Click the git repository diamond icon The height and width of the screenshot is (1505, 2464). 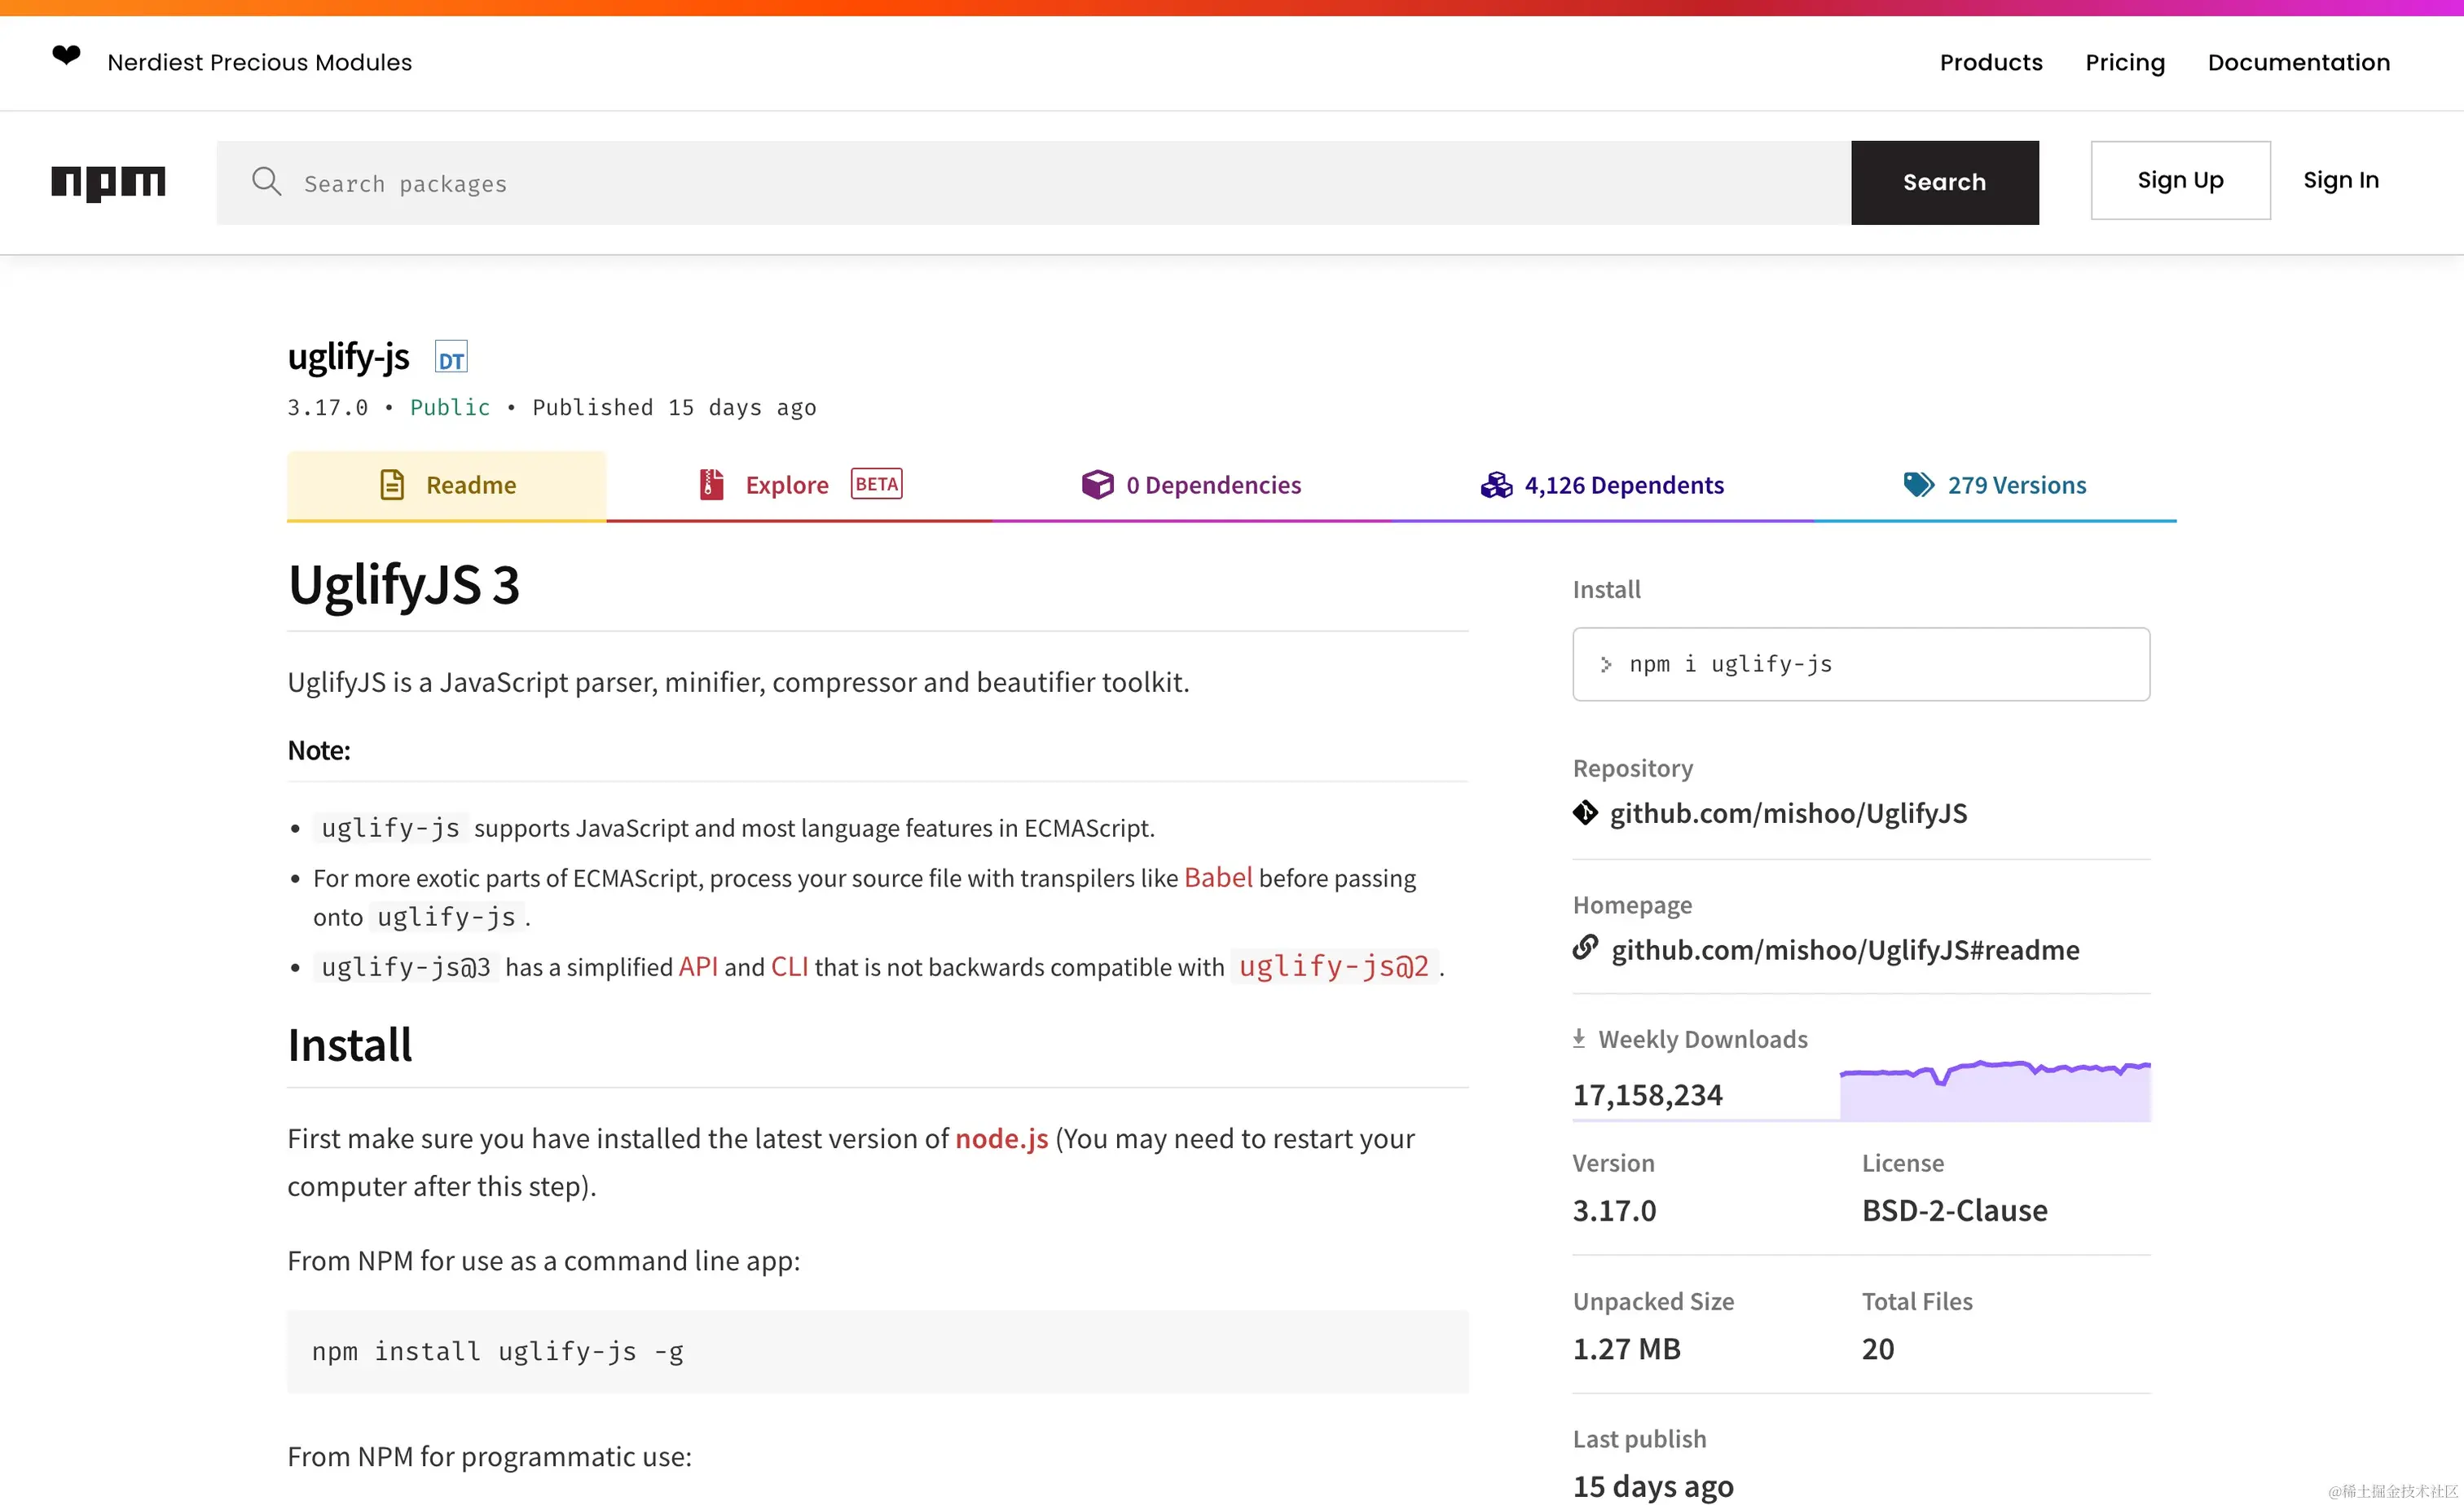click(x=1585, y=813)
